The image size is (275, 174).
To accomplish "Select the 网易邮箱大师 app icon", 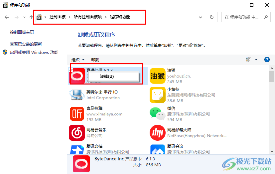I will pos(158,133).
